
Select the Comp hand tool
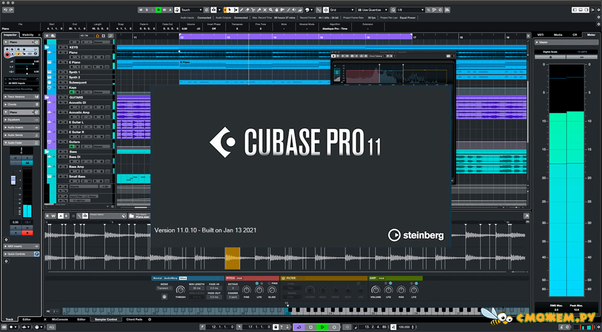[x=276, y=10]
